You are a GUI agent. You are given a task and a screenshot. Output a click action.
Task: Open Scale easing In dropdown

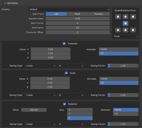(70, 95)
